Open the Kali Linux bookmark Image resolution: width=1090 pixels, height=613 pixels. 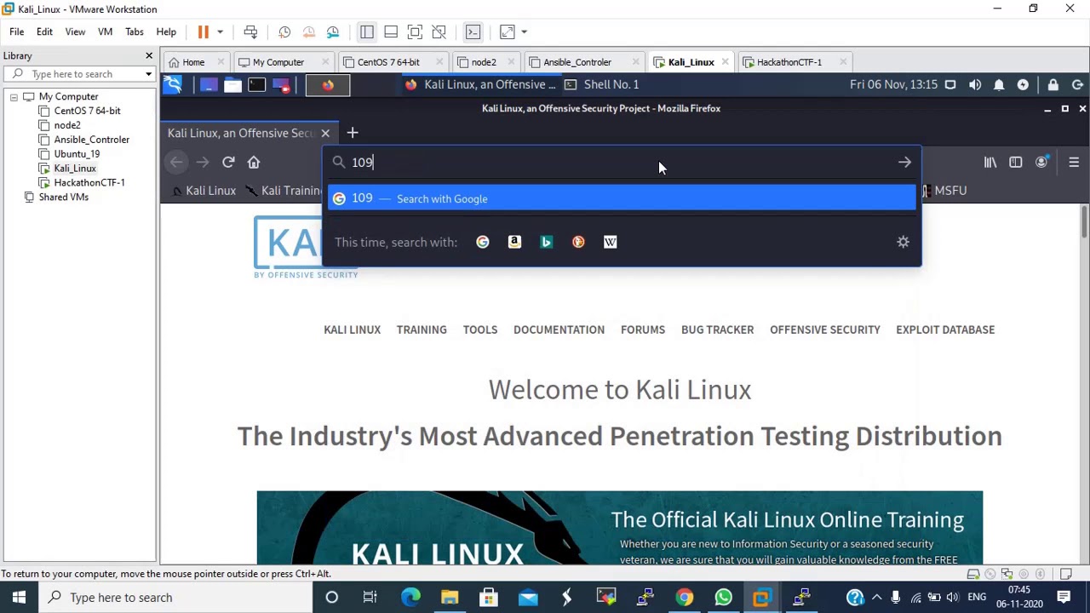click(204, 191)
